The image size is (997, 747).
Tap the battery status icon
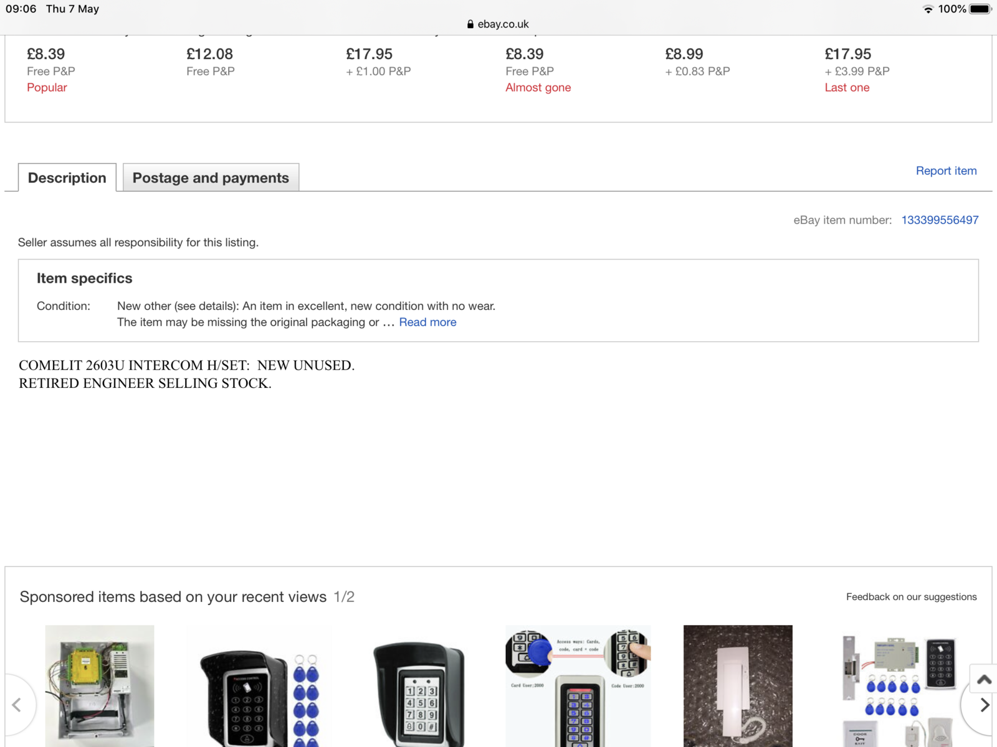pos(980,9)
